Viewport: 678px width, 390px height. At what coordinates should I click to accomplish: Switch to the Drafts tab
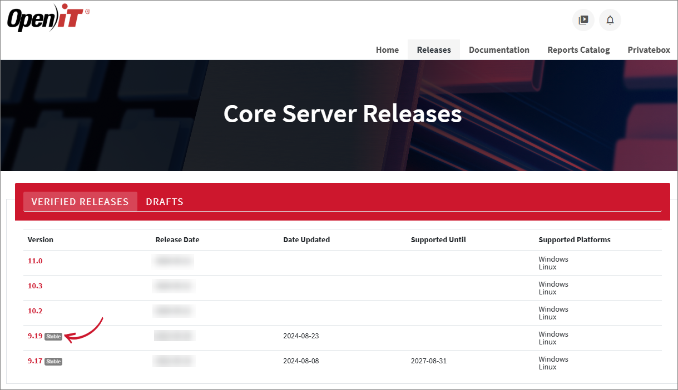coord(165,202)
